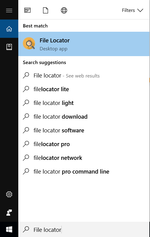
Task: Launch the File Locator desktop app
Action: (x=84, y=44)
